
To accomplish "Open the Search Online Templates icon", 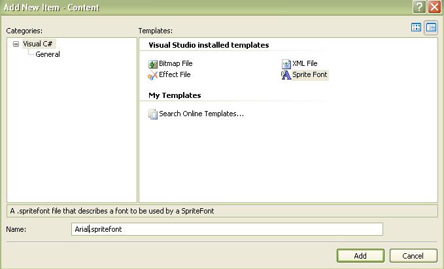I will 153,114.
